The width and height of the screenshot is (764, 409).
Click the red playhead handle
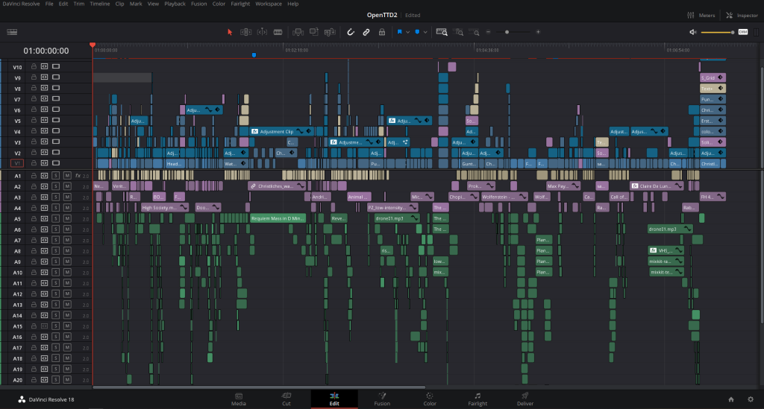pos(93,45)
